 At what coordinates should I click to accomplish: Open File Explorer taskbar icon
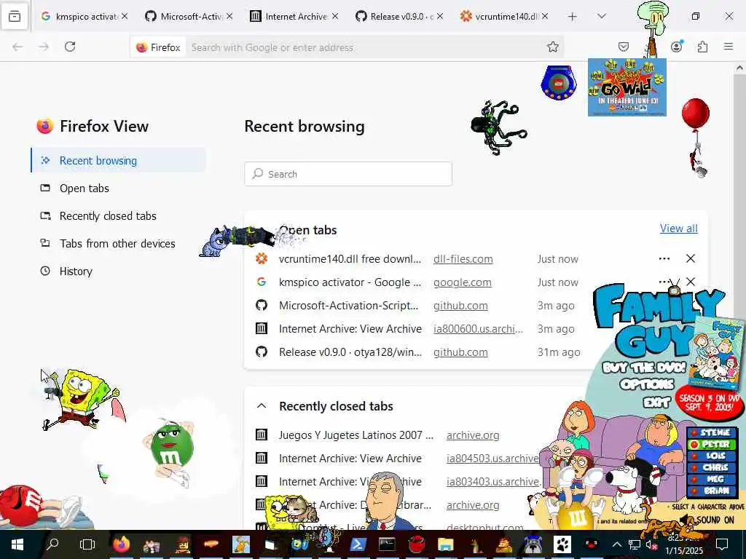(446, 544)
